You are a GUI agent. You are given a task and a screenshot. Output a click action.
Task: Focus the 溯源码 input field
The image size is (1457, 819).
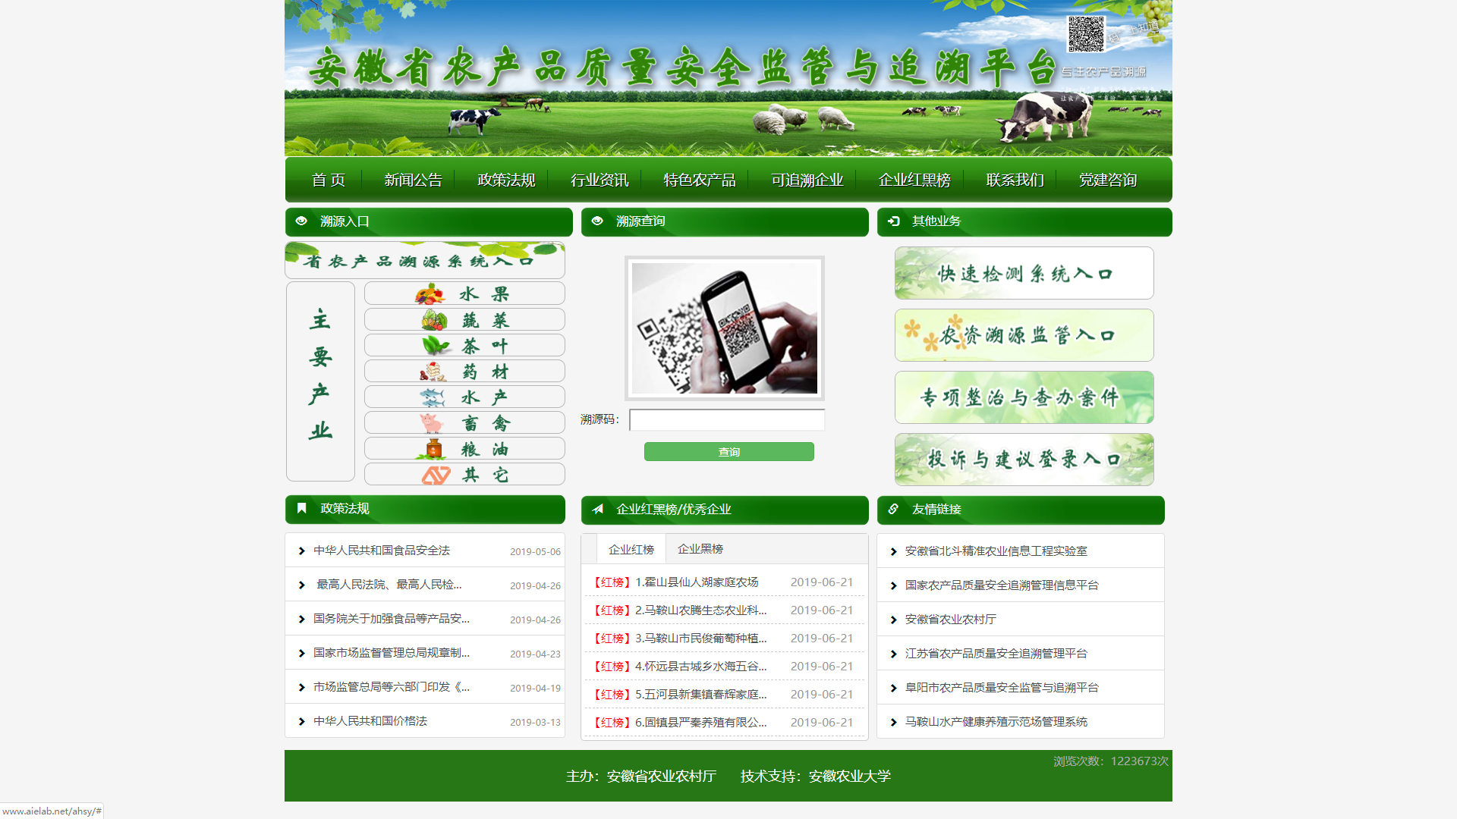coord(727,419)
